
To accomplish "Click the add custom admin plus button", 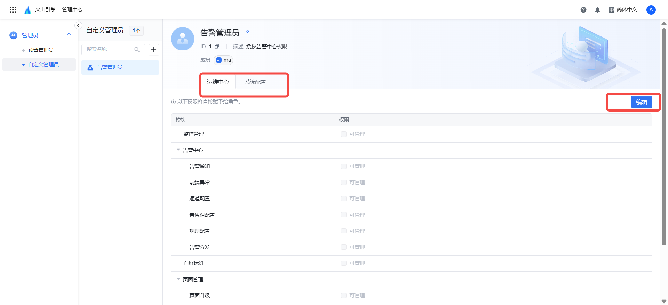I will coord(154,49).
